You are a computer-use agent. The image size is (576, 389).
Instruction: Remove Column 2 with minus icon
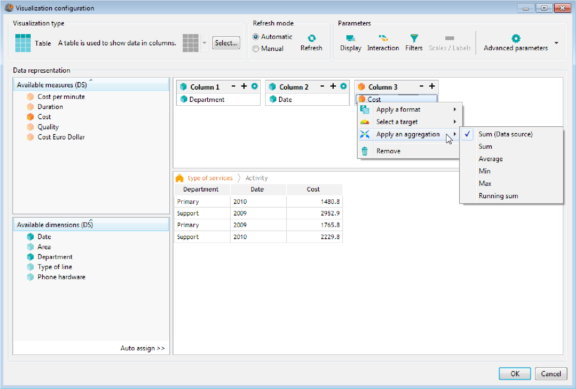[322, 86]
